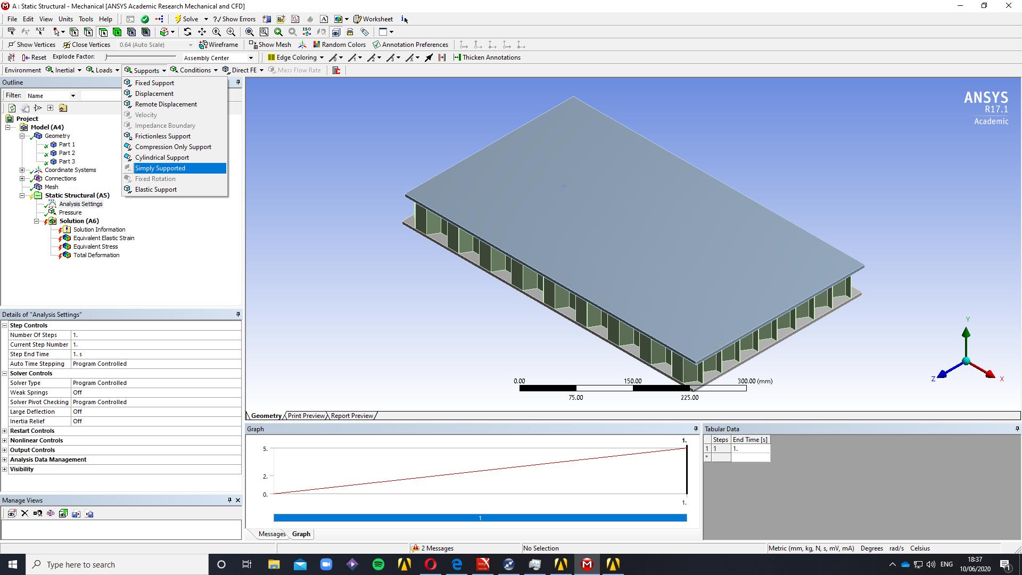Expand the Restart Controls section
Screen dimensions: 1022x575
pos(5,431)
